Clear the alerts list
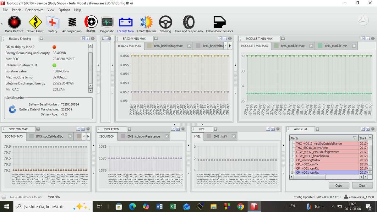 (362, 185)
